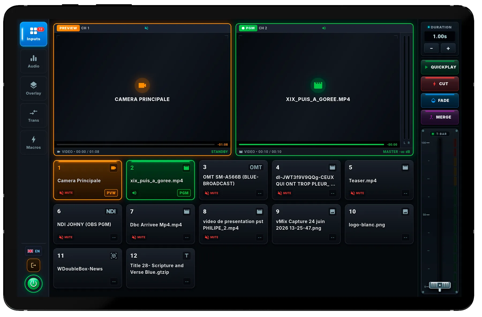Click camera icon in preview monitor
Image resolution: width=482 pixels, height=317 pixels.
(142, 85)
